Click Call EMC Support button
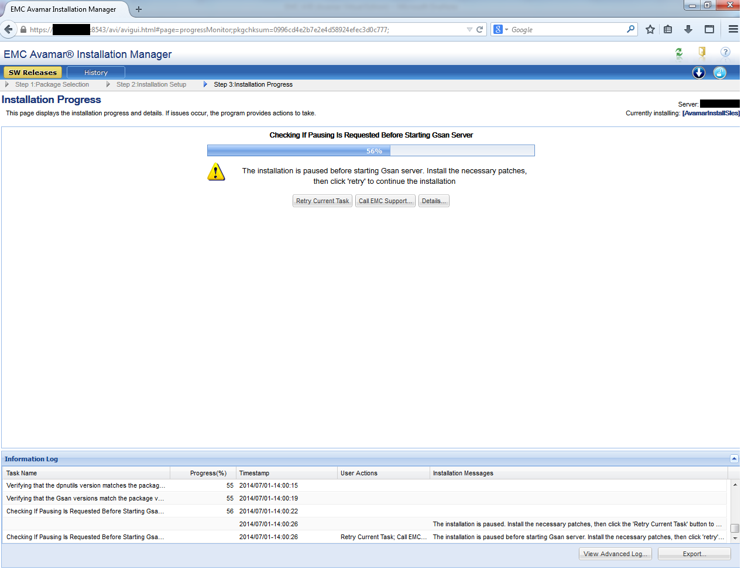This screenshot has height=569, width=741. point(385,201)
